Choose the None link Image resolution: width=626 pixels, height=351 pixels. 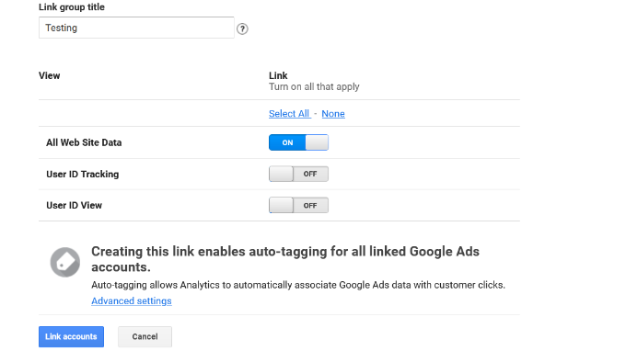333,114
